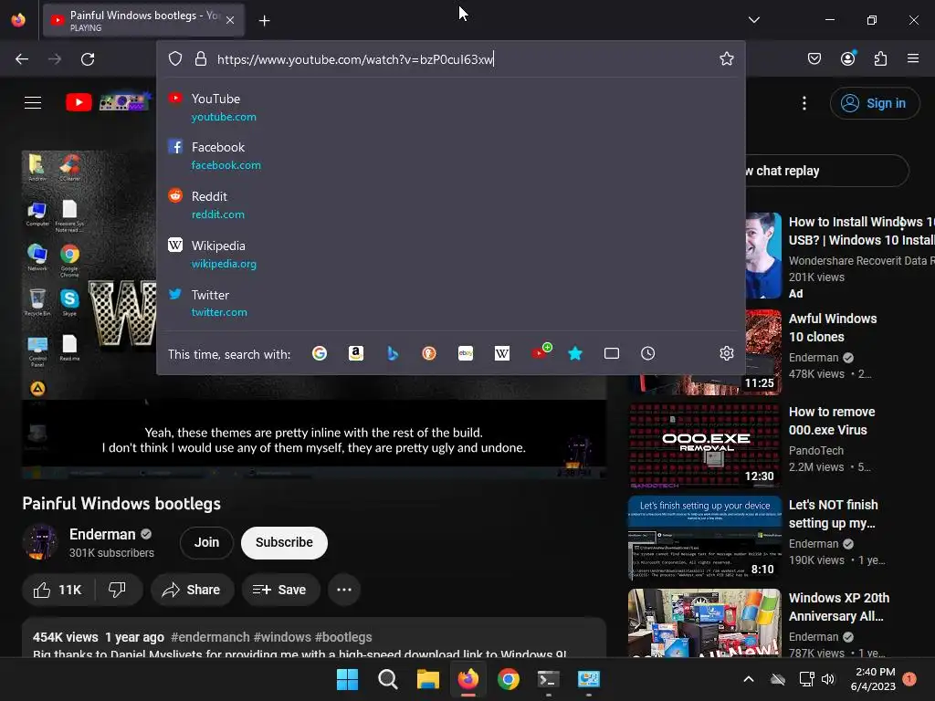Screen dimensions: 935x701
Task: Like the video with 11K
Action: pos(58,590)
